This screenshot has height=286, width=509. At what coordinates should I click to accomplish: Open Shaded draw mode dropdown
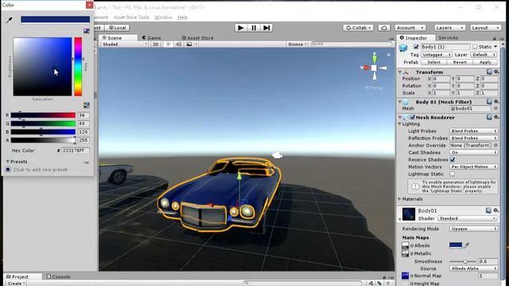[x=124, y=44]
